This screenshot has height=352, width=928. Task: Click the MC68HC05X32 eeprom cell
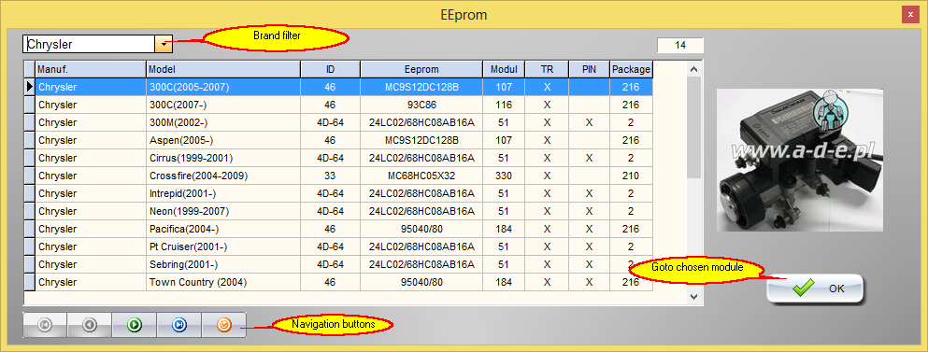tap(421, 176)
